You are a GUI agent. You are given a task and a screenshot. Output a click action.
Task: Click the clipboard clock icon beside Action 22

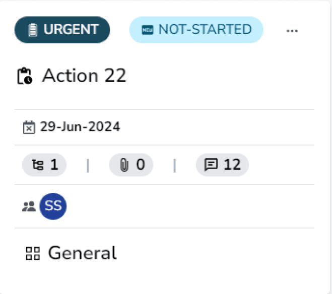pyautogui.click(x=25, y=76)
